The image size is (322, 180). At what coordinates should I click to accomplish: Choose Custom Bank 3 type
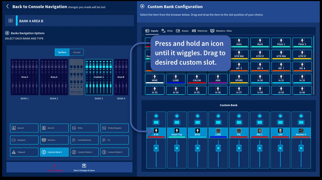pyautogui.click(x=115, y=152)
